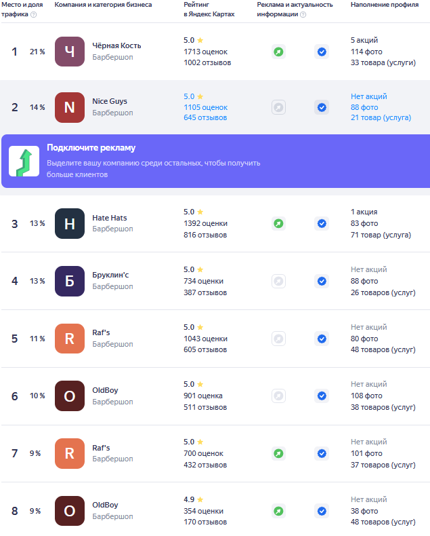Image resolution: width=430 pixels, height=536 pixels.
Task: Open the '645 отзывов' link for Nice Guys
Action: point(205,117)
